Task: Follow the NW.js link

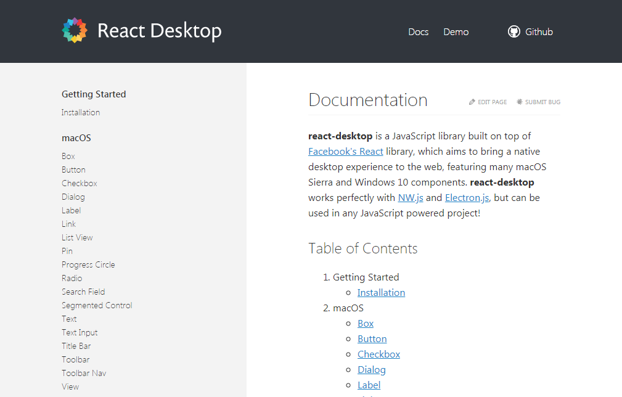Action: pos(411,198)
